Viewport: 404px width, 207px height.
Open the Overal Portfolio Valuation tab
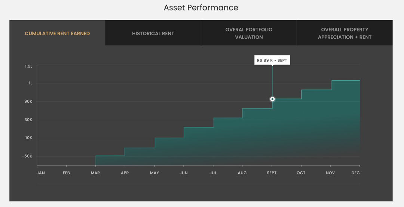point(249,33)
